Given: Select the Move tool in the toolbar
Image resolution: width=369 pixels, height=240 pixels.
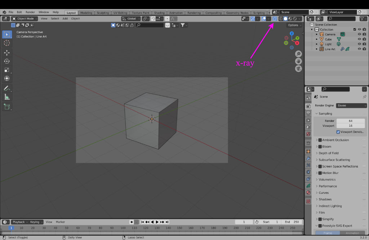Looking at the screenshot, I should pyautogui.click(x=7, y=53).
